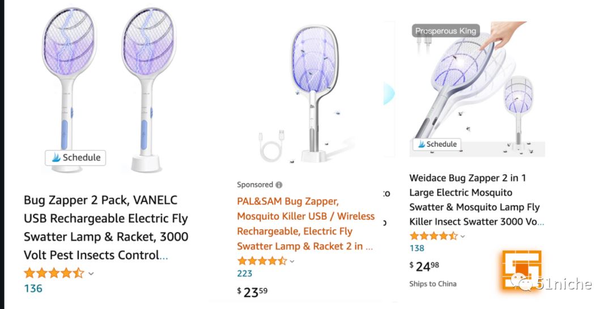Expand rating chevron beside Weidace stars

click(462, 236)
